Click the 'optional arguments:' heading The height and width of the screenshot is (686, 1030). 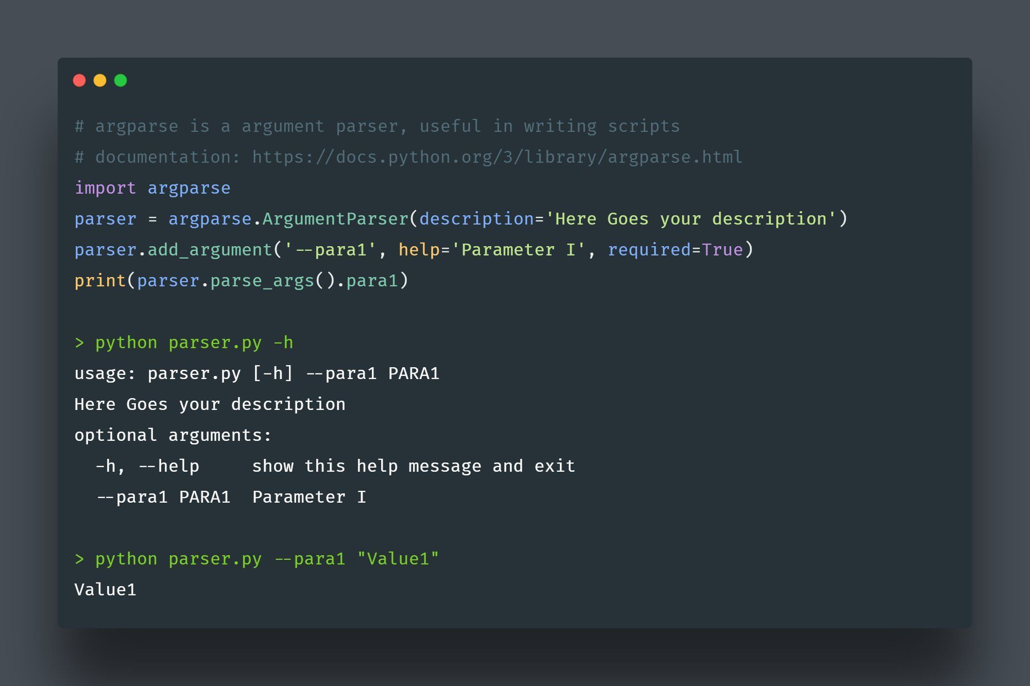173,436
